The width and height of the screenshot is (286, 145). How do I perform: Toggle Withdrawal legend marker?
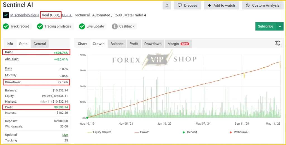[x=239, y=132]
